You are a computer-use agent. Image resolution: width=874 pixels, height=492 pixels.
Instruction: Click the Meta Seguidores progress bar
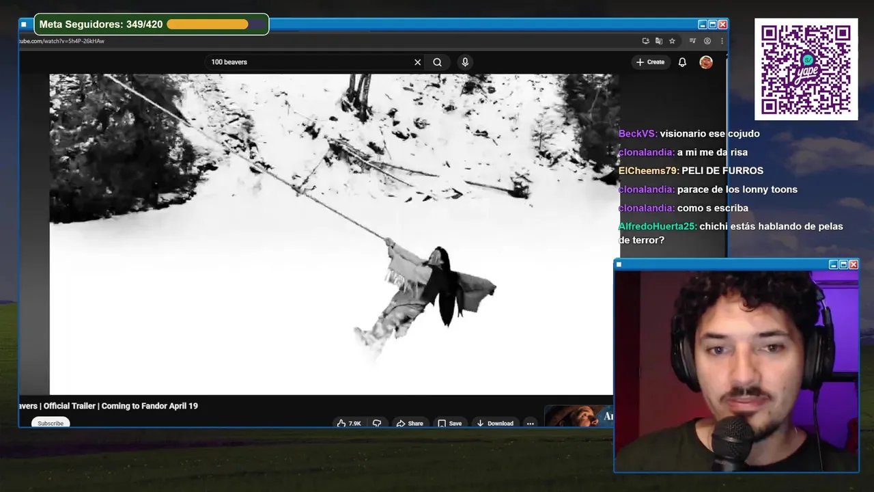(x=216, y=25)
